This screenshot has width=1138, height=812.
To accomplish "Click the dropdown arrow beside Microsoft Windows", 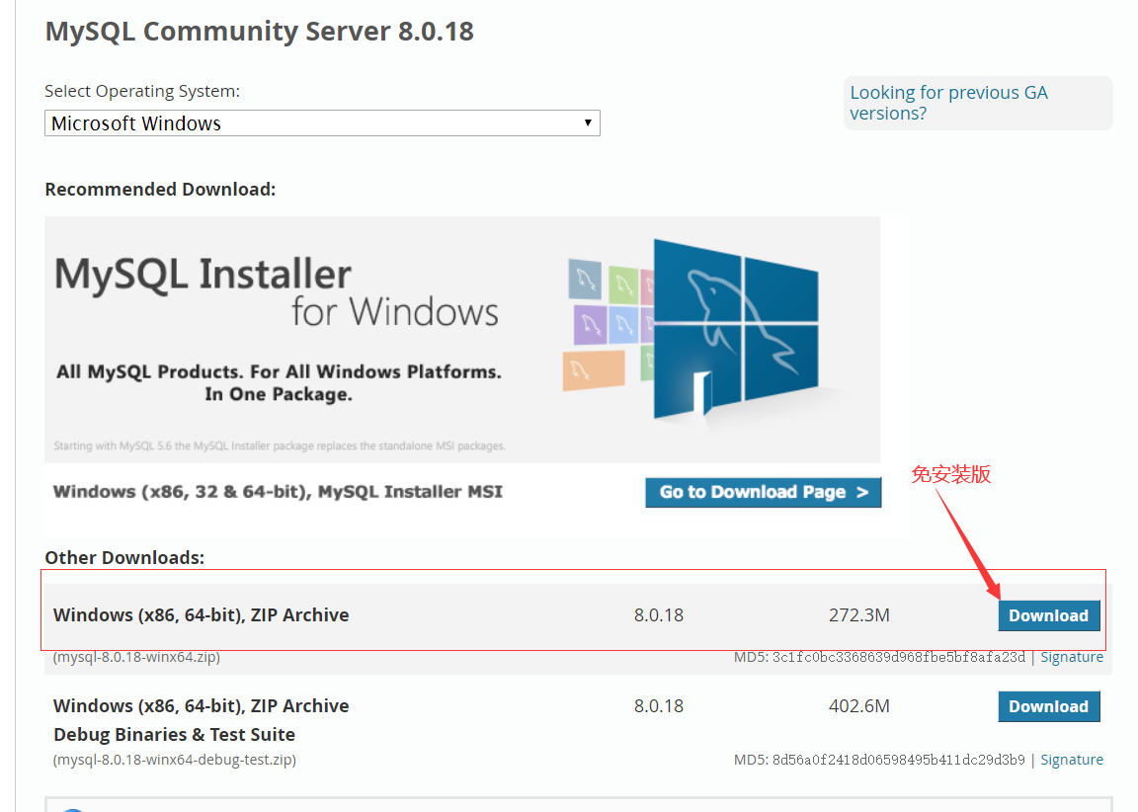I will click(588, 123).
